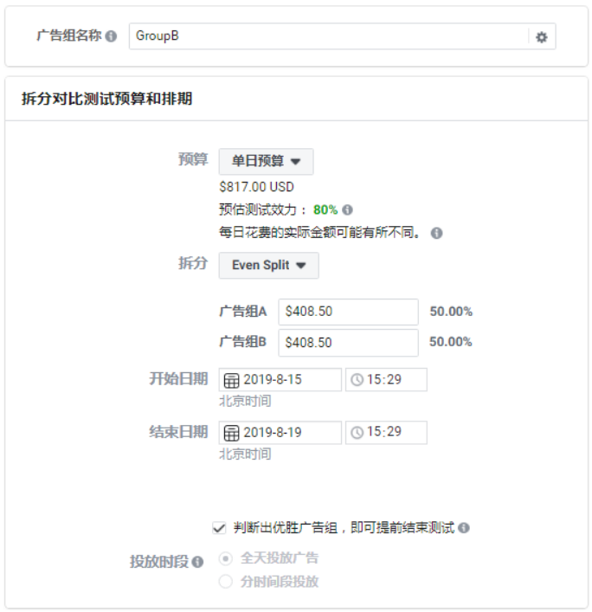The image size is (592, 612).
Task: Click the 50.00% value for 广告组A
Action: (451, 312)
